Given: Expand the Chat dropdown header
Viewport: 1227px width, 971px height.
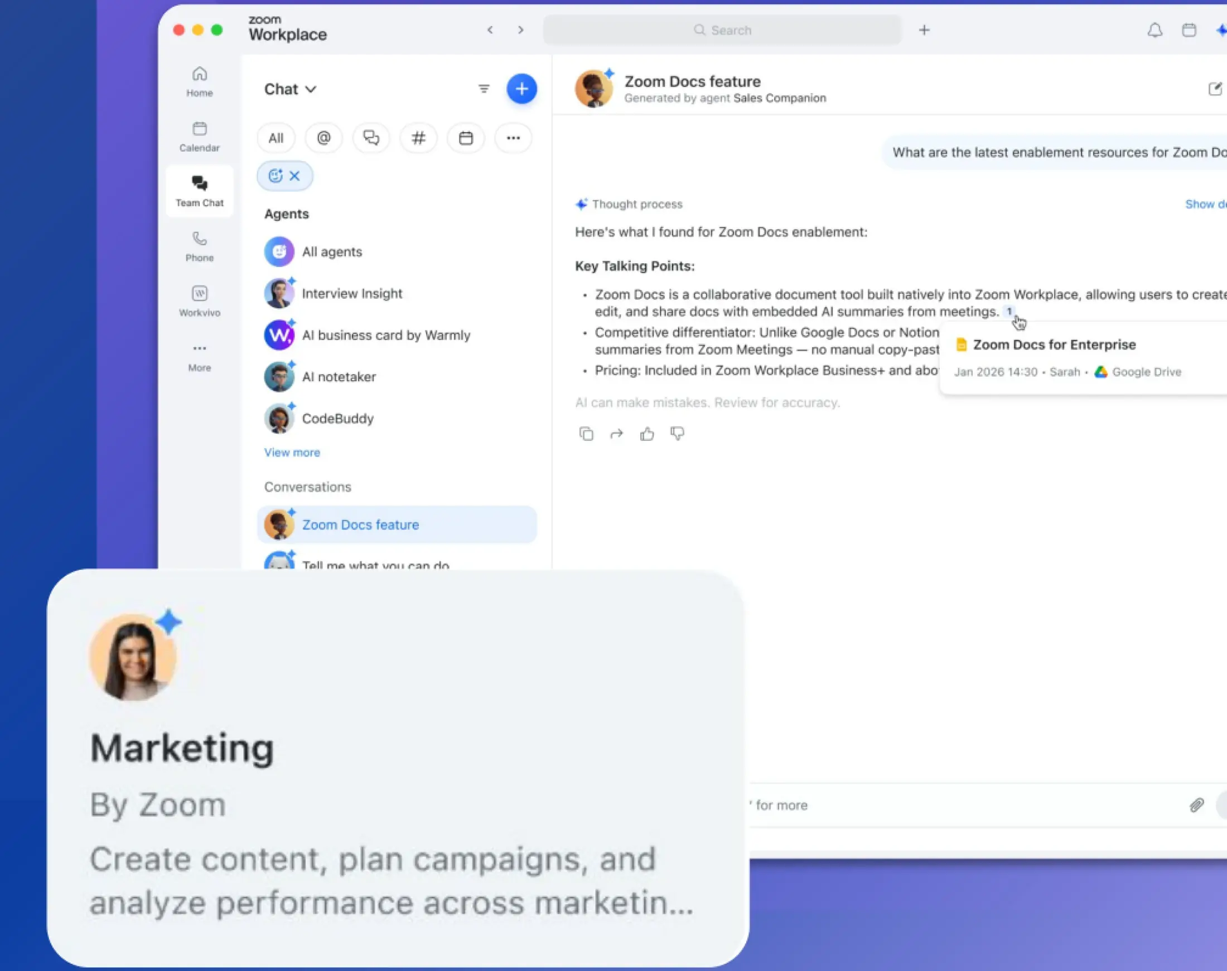Looking at the screenshot, I should click(290, 89).
